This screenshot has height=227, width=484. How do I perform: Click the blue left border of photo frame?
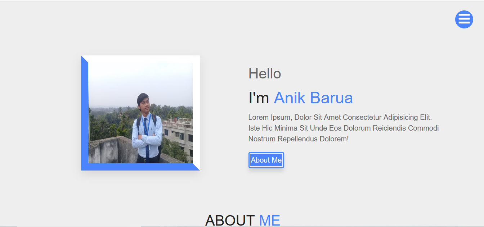pos(85,113)
